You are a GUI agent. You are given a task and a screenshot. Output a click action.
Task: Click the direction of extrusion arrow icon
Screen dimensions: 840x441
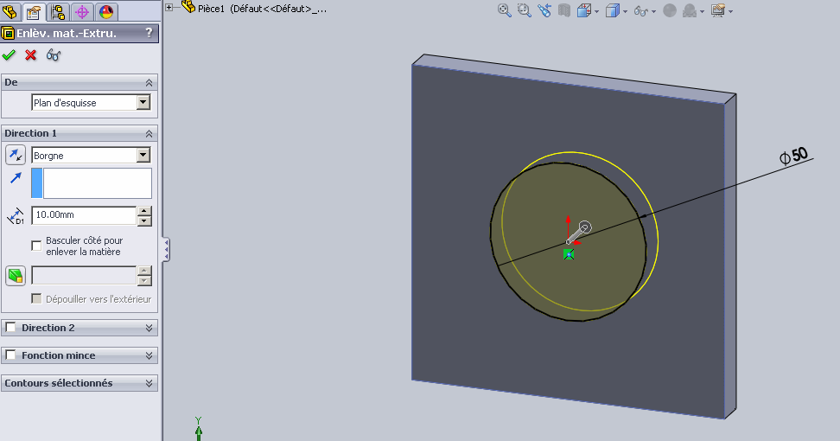pyautogui.click(x=16, y=178)
